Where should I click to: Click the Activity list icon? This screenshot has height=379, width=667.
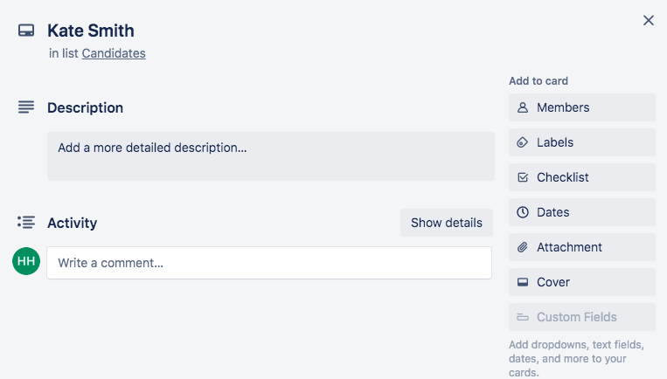coord(26,222)
